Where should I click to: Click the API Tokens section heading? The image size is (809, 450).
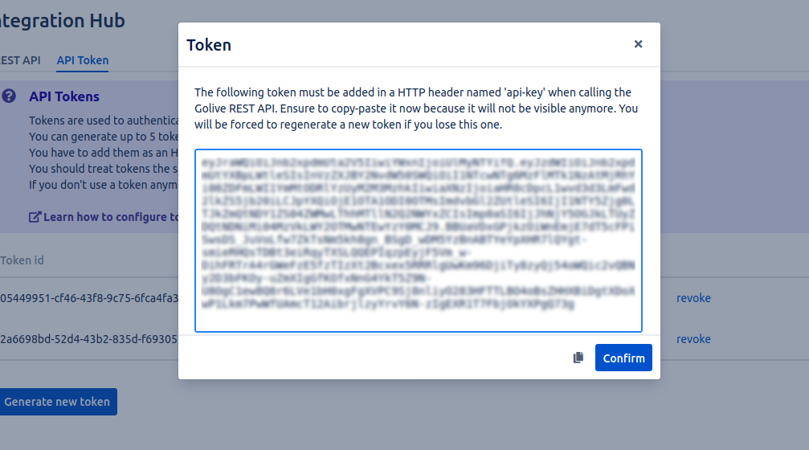[x=64, y=96]
